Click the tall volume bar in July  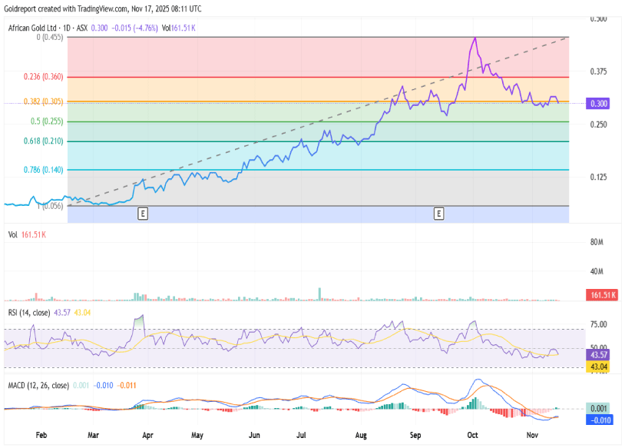point(319,293)
